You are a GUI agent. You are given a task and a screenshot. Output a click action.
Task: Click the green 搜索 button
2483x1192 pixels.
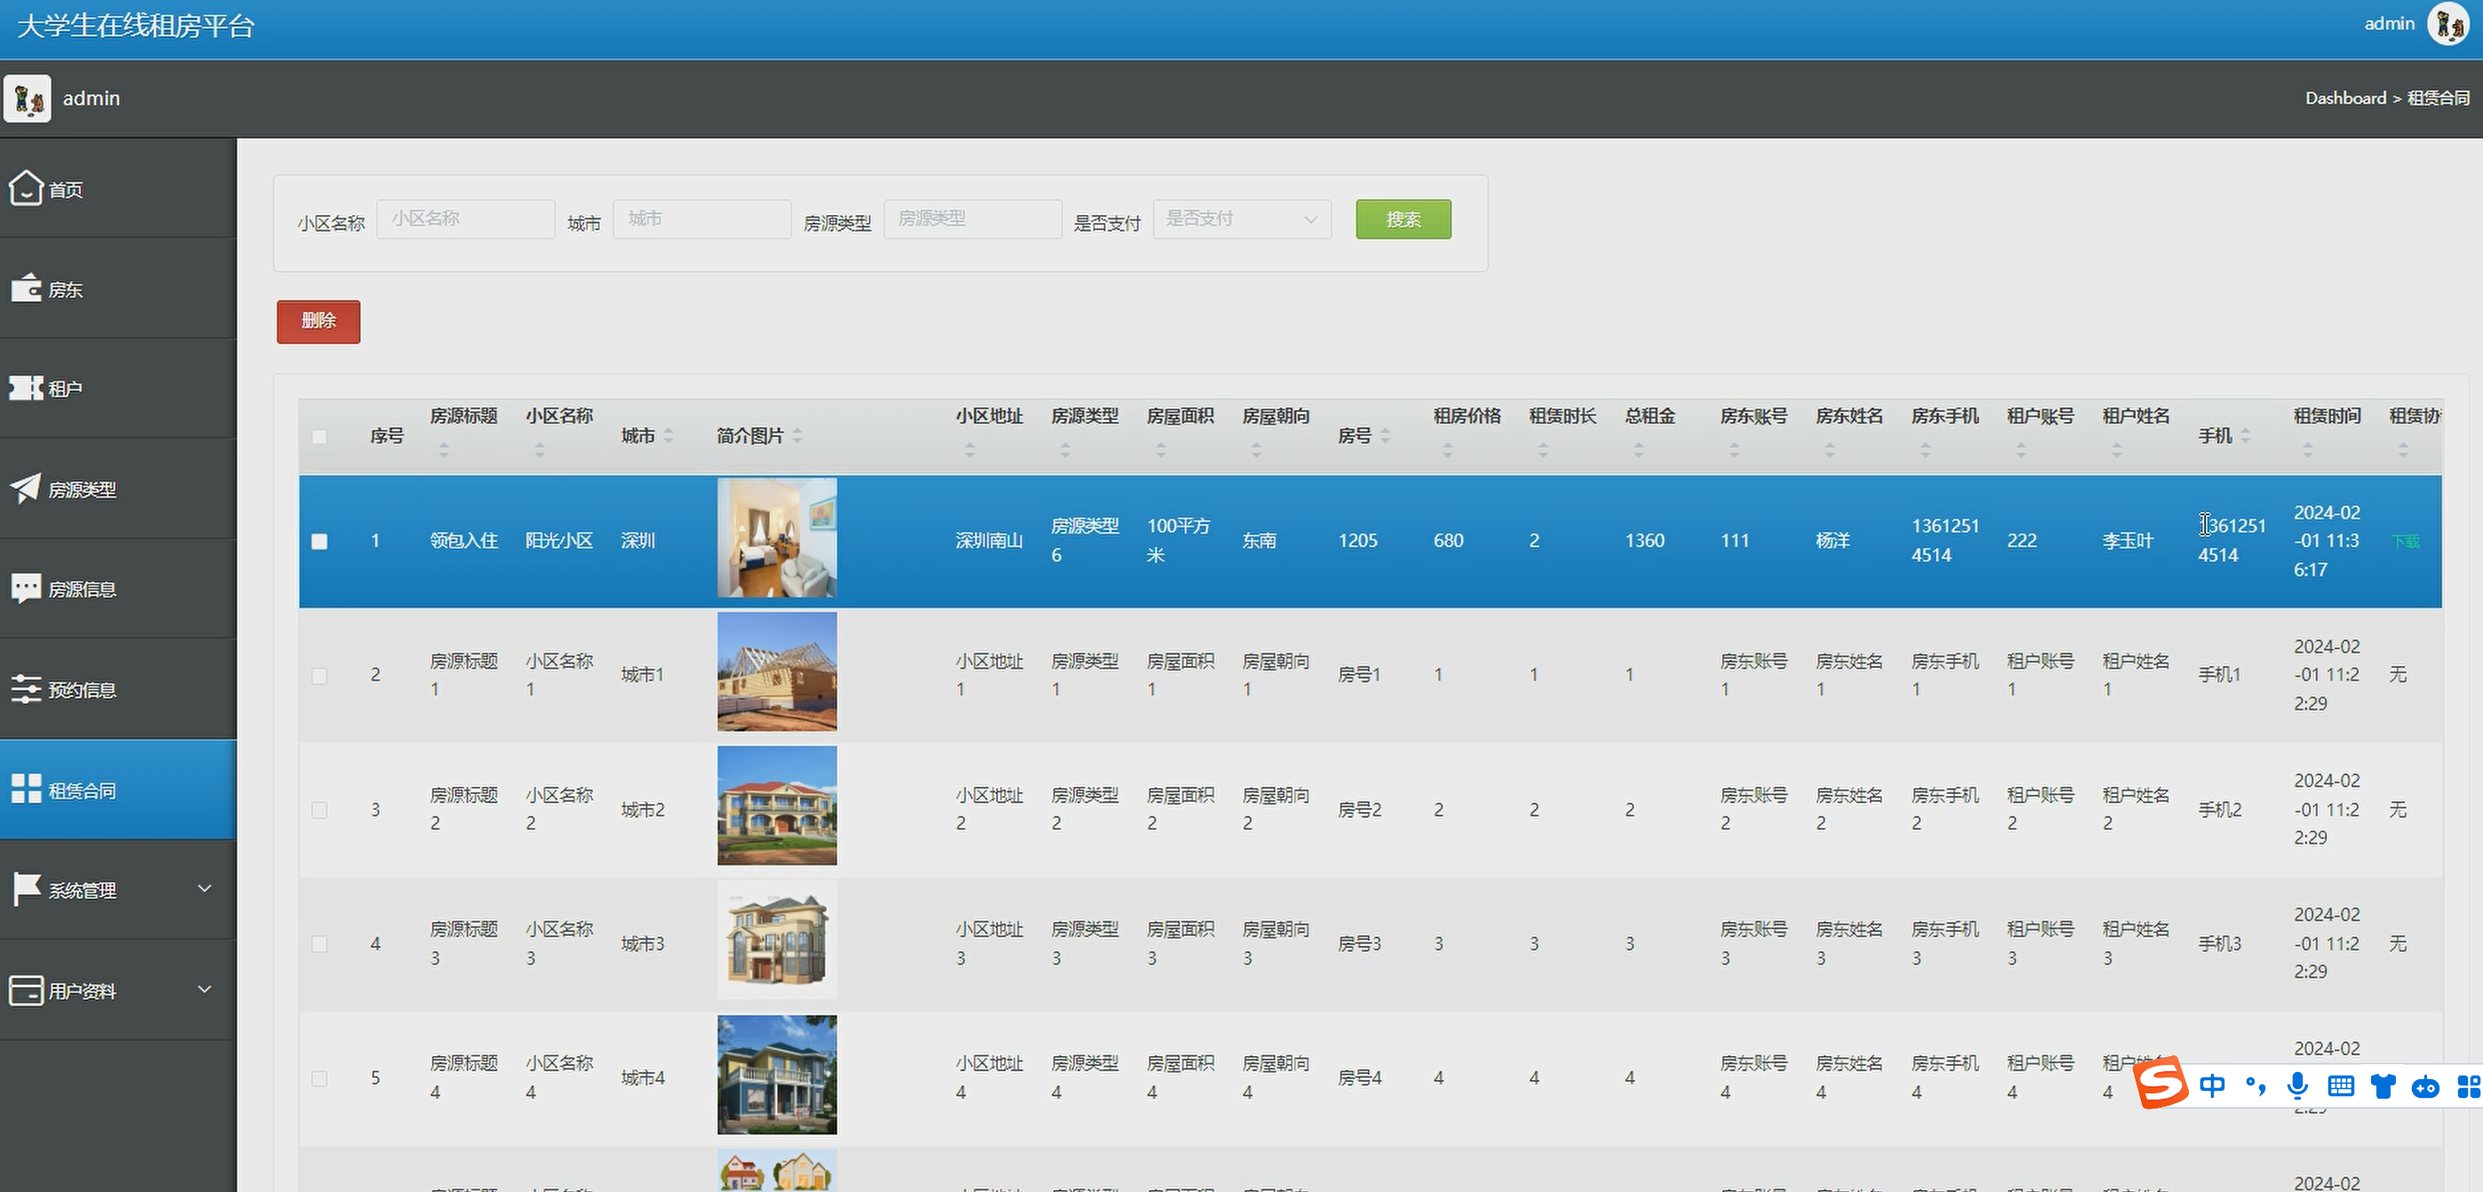pyautogui.click(x=1402, y=219)
